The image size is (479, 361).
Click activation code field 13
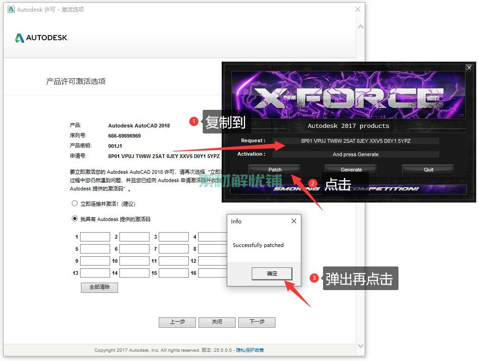[x=95, y=273]
